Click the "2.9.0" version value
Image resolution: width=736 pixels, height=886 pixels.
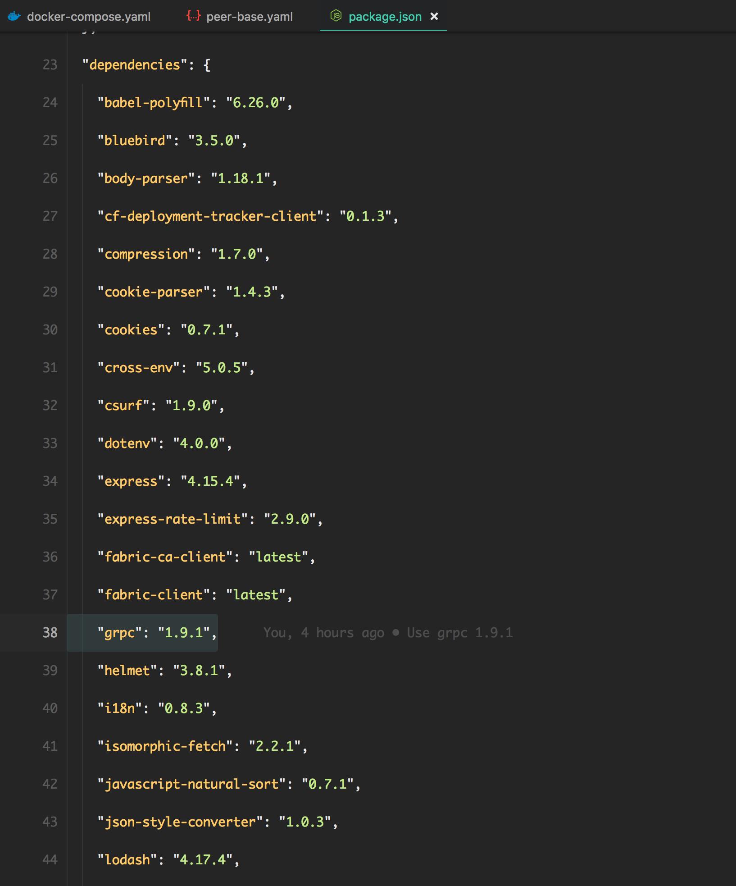pos(290,519)
